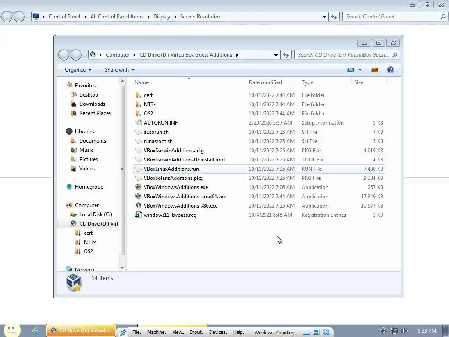Open the Machine menu
The image size is (449, 337).
click(157, 333)
